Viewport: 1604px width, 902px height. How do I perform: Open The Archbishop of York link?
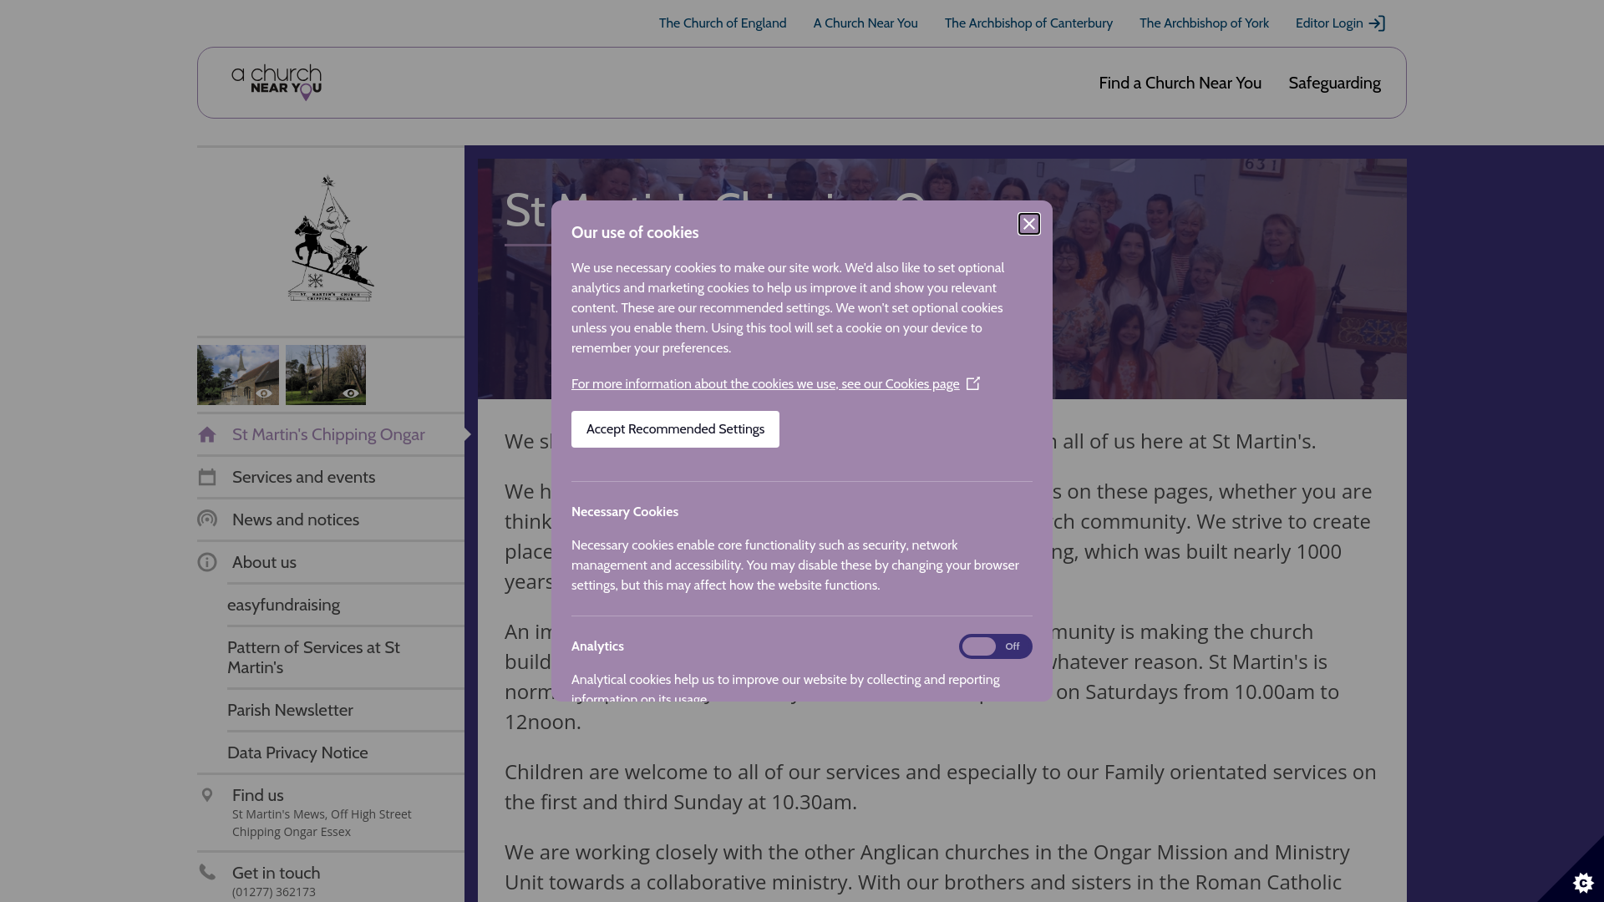click(x=1204, y=23)
